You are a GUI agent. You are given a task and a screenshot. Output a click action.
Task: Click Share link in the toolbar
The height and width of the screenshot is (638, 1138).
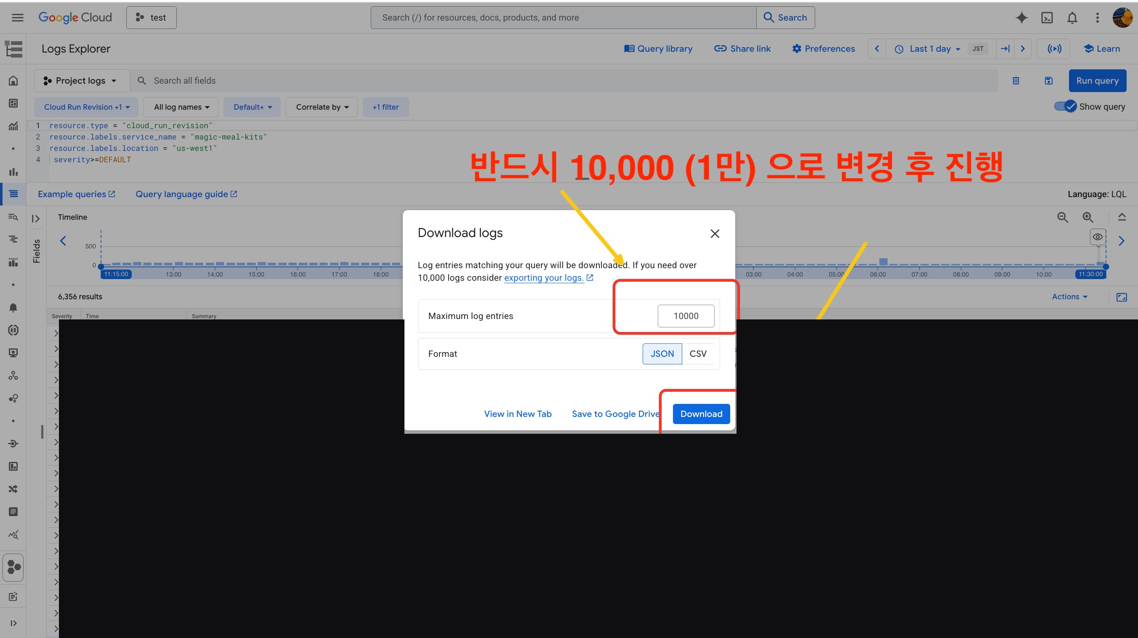742,49
